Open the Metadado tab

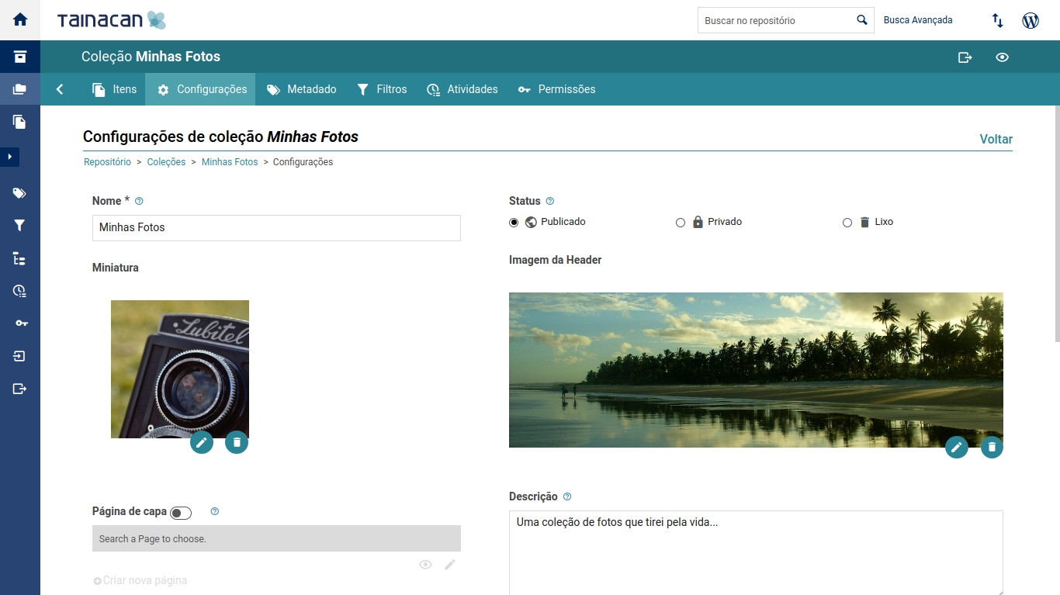click(x=301, y=89)
